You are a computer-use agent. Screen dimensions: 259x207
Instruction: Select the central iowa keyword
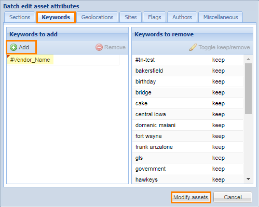[x=151, y=114]
